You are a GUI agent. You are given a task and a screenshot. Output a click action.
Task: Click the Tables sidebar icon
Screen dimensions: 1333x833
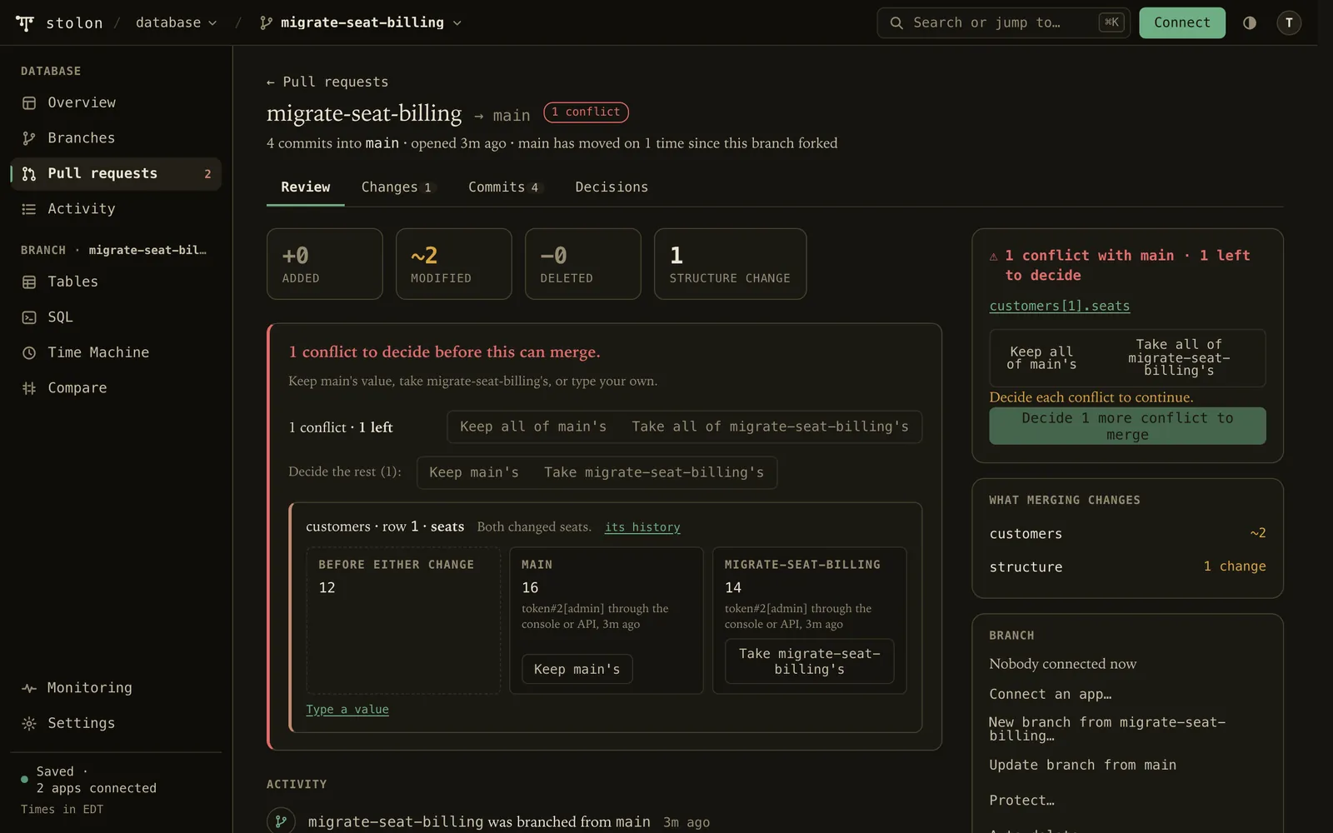(x=29, y=282)
